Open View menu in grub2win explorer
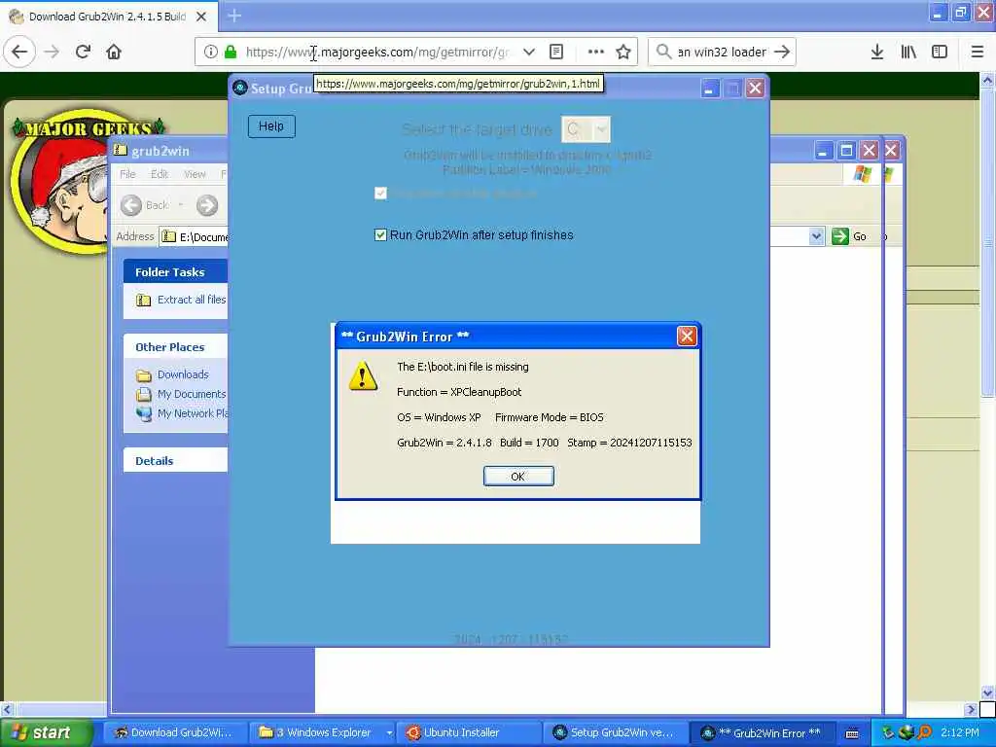Screen dimensions: 996x747 pyautogui.click(x=195, y=174)
